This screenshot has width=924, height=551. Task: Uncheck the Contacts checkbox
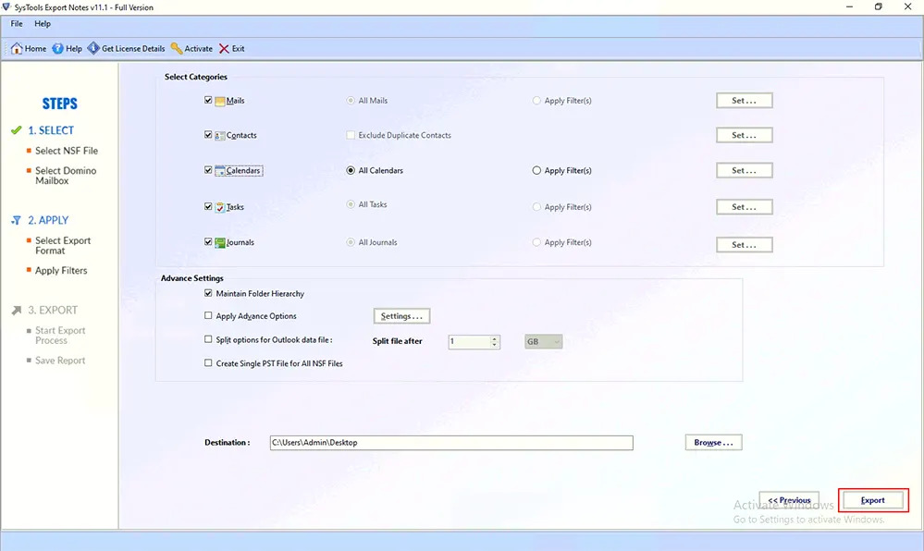pos(208,135)
